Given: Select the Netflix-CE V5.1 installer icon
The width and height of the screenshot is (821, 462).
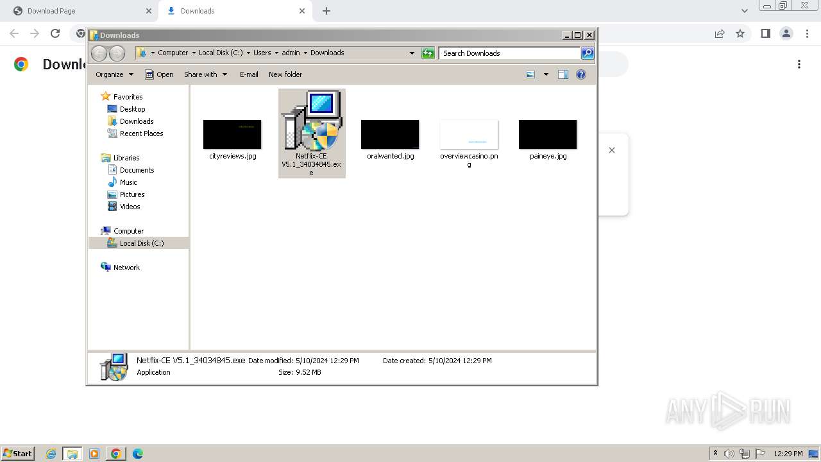Looking at the screenshot, I should click(312, 121).
